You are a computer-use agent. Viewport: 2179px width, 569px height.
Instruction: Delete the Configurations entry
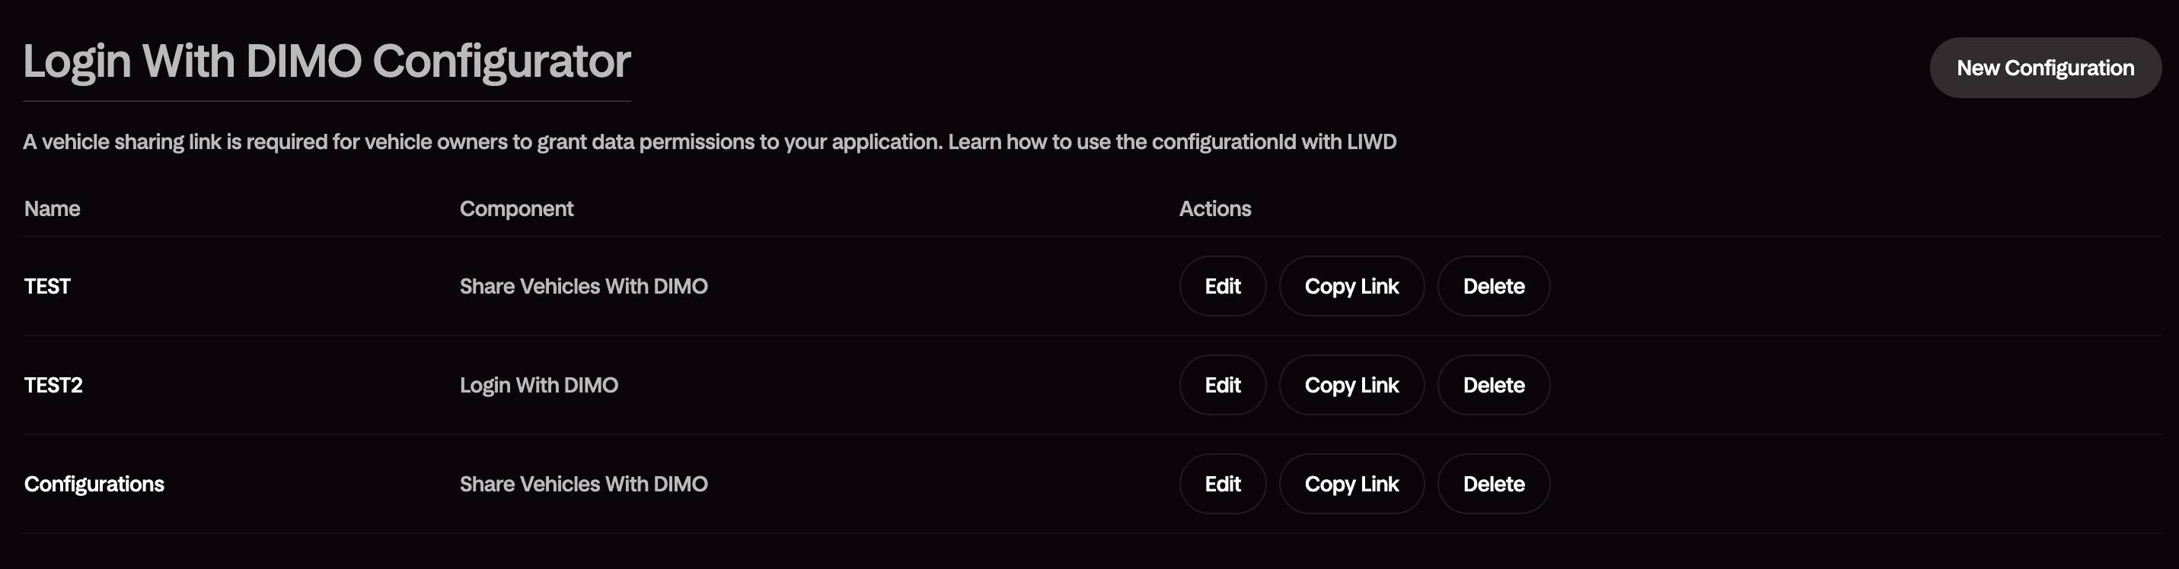pos(1493,484)
